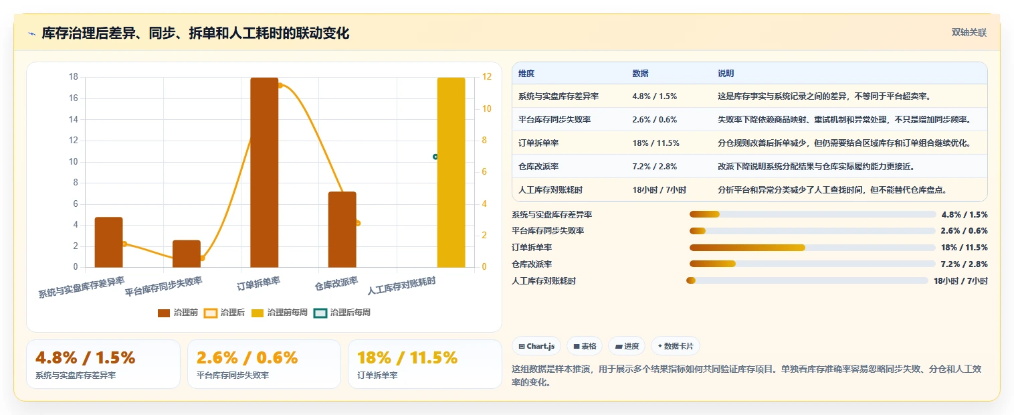1014x415 pixels.
Task: Click 人工库存对账耗时 in the table's first column
Action: (x=550, y=190)
